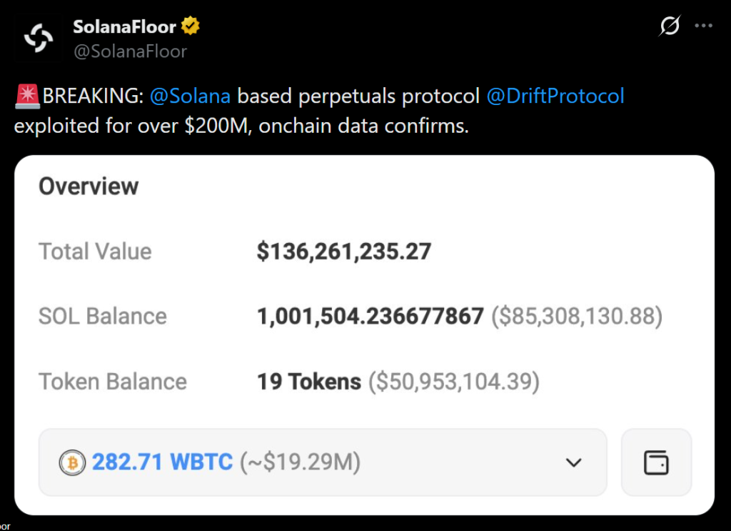Click the Overview heading
This screenshot has height=531, width=731.
coord(89,187)
